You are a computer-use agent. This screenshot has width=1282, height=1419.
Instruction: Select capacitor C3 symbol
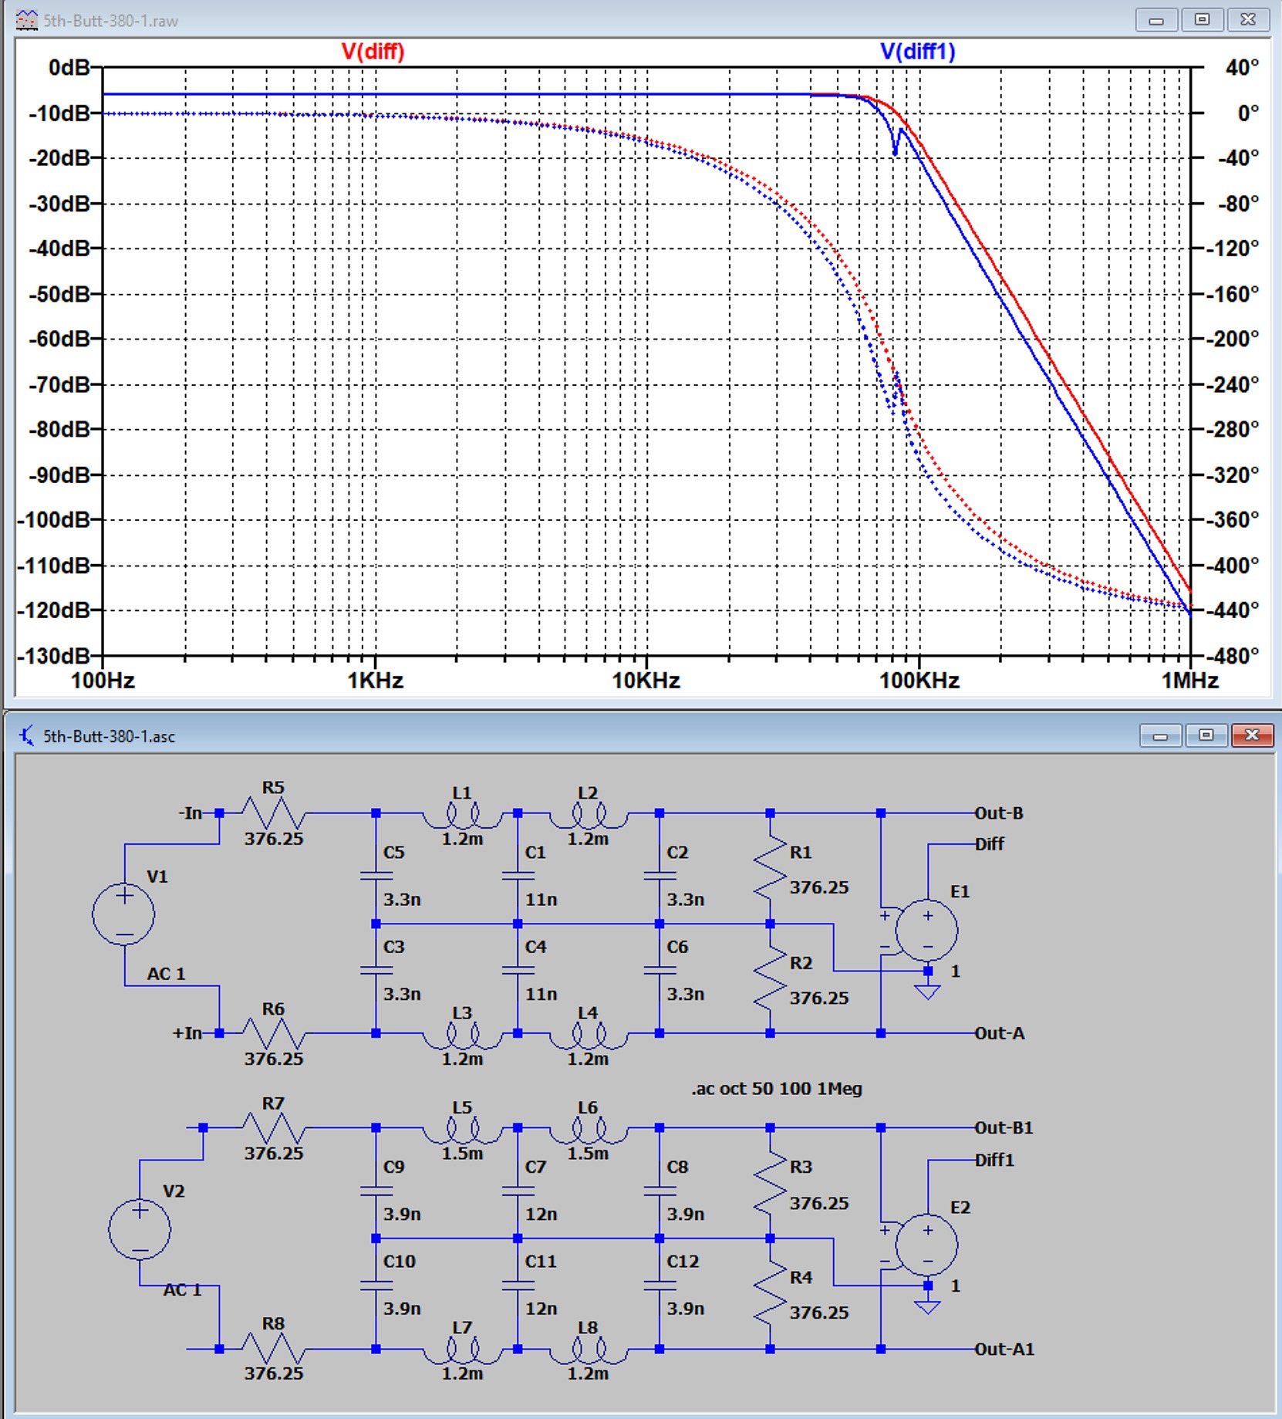tap(376, 971)
